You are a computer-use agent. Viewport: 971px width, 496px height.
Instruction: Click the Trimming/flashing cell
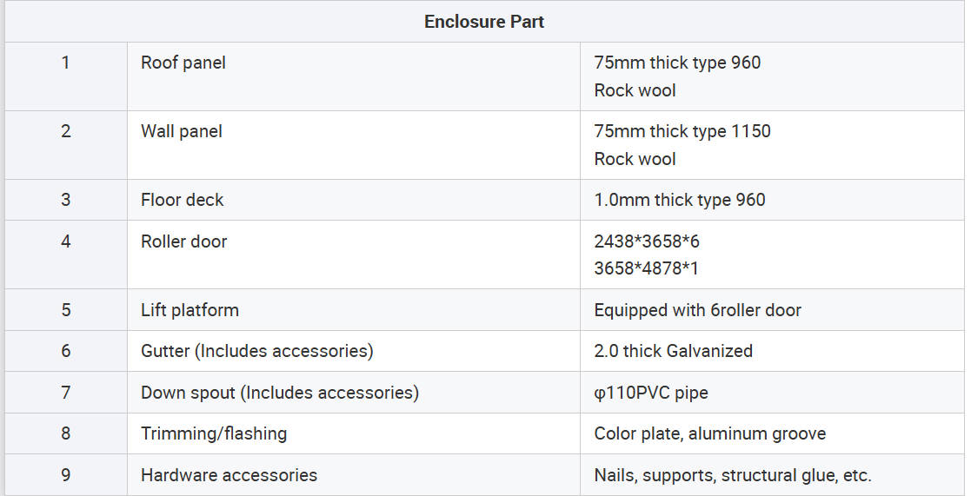(214, 433)
